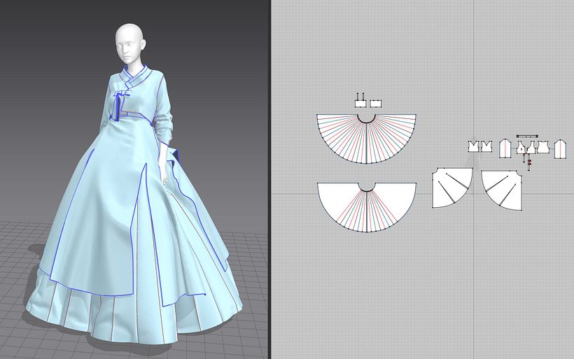
Task: Select the far-right sleeve pattern piece
Action: click(x=561, y=149)
